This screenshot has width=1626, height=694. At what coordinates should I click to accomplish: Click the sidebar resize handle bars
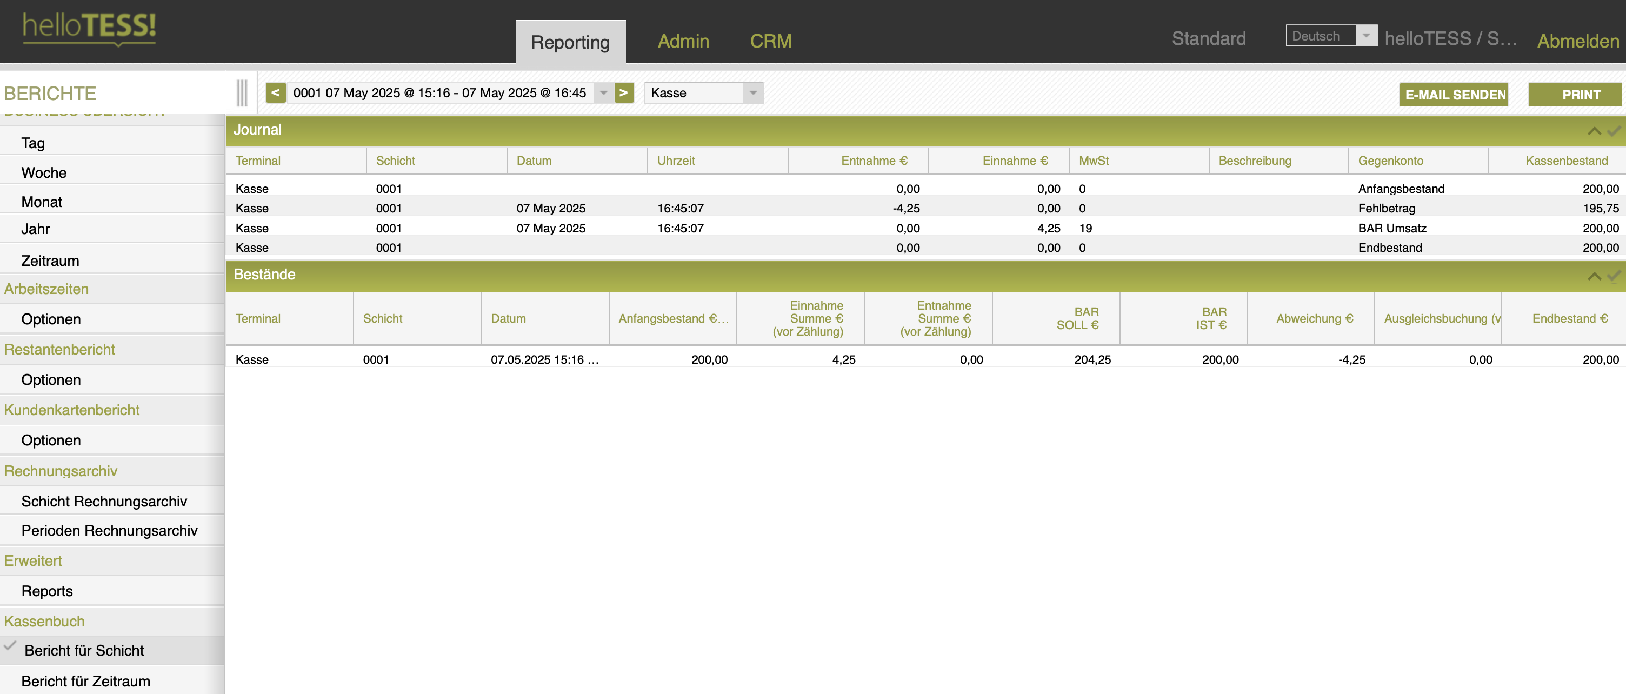coord(242,93)
